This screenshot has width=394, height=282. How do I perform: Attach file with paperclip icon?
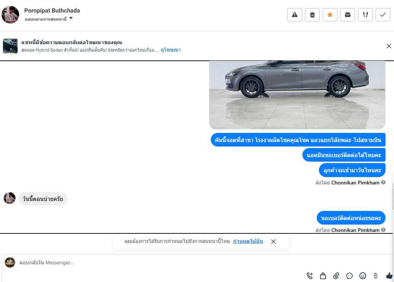click(336, 276)
